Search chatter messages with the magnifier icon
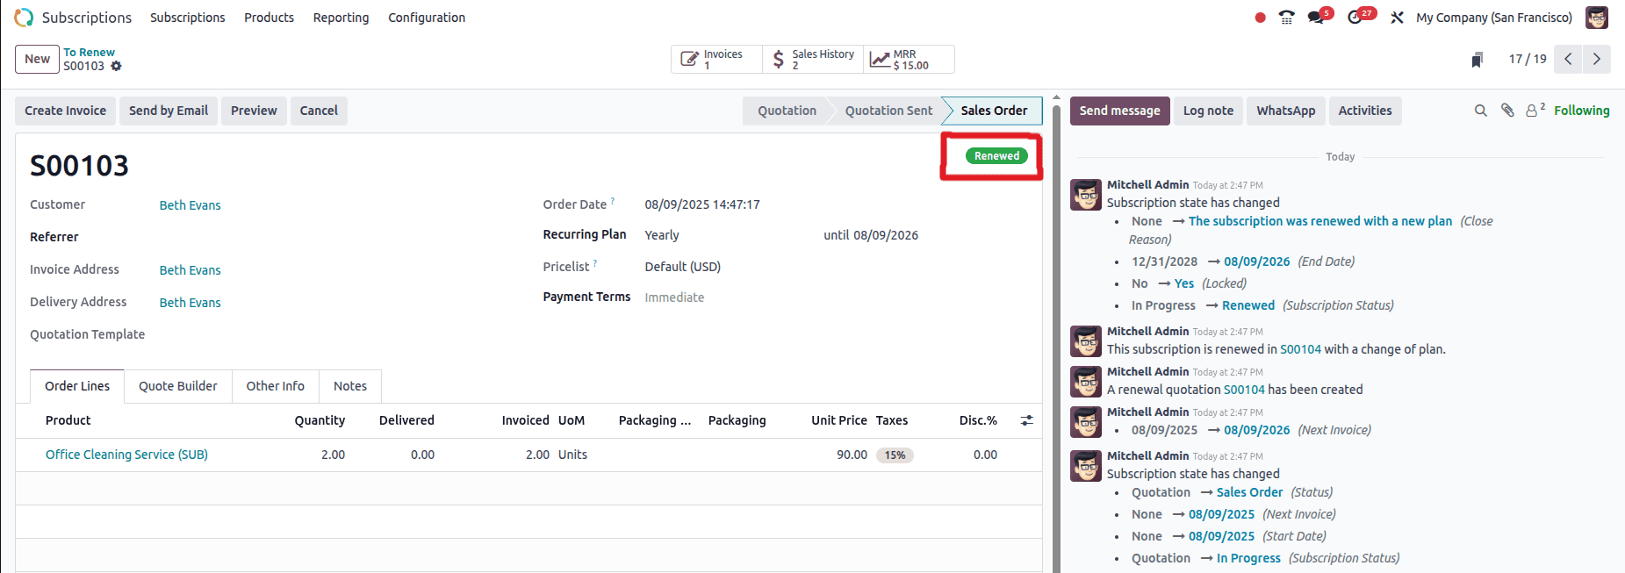 1480,111
